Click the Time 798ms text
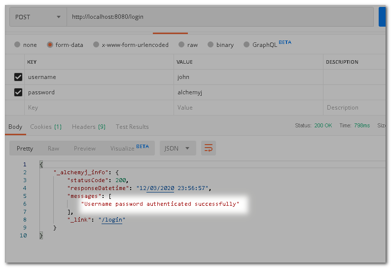The image size is (391, 268). pyautogui.click(x=355, y=125)
